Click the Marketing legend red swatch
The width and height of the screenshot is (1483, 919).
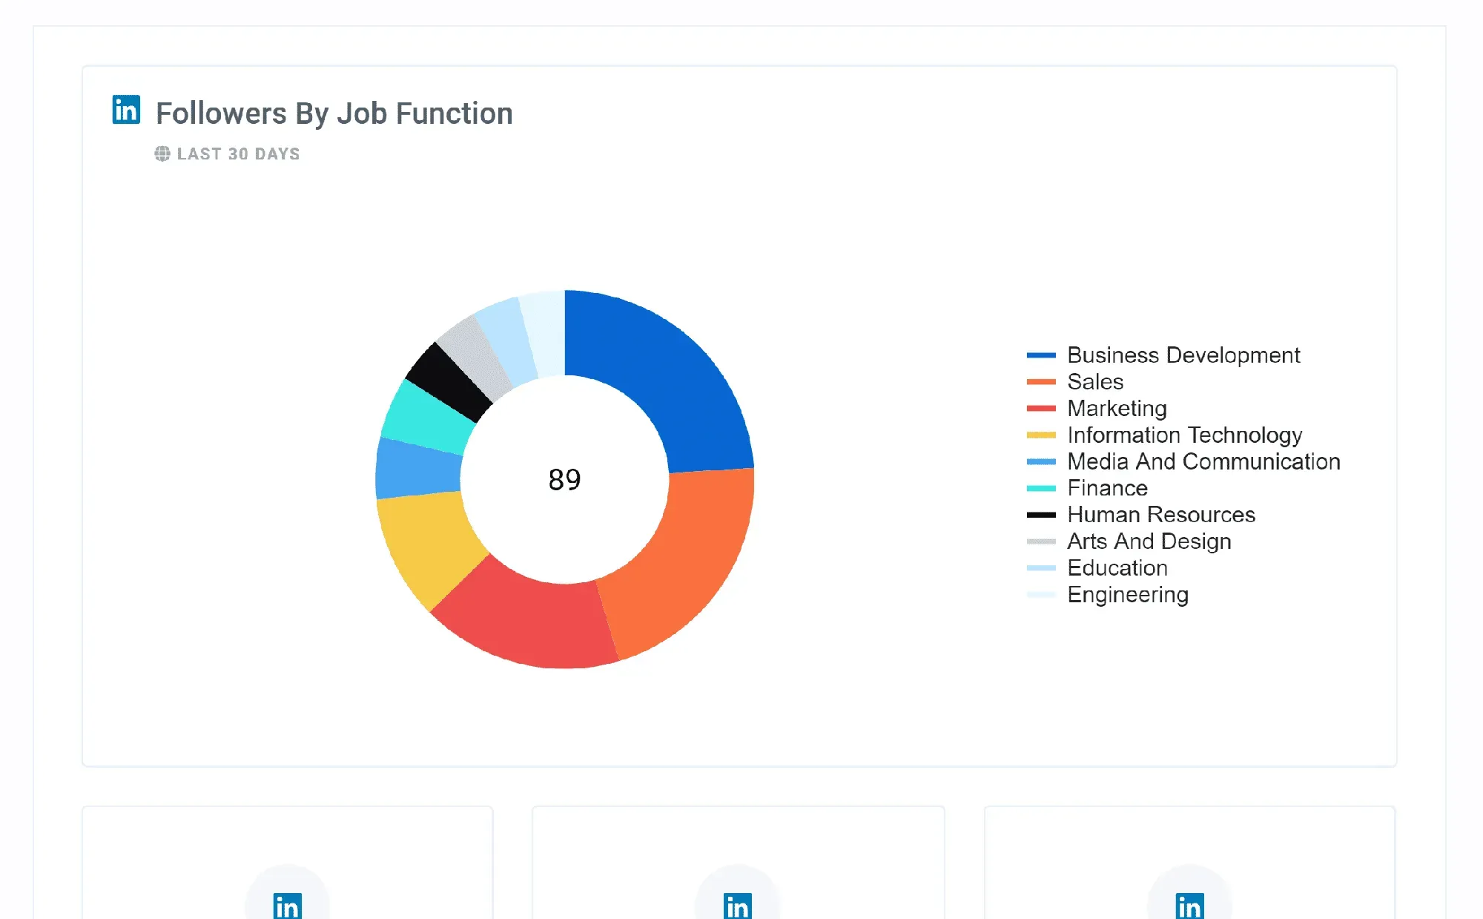pos(1041,409)
